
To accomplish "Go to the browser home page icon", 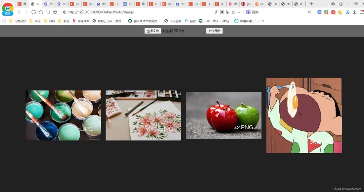I will click(x=41, y=12).
